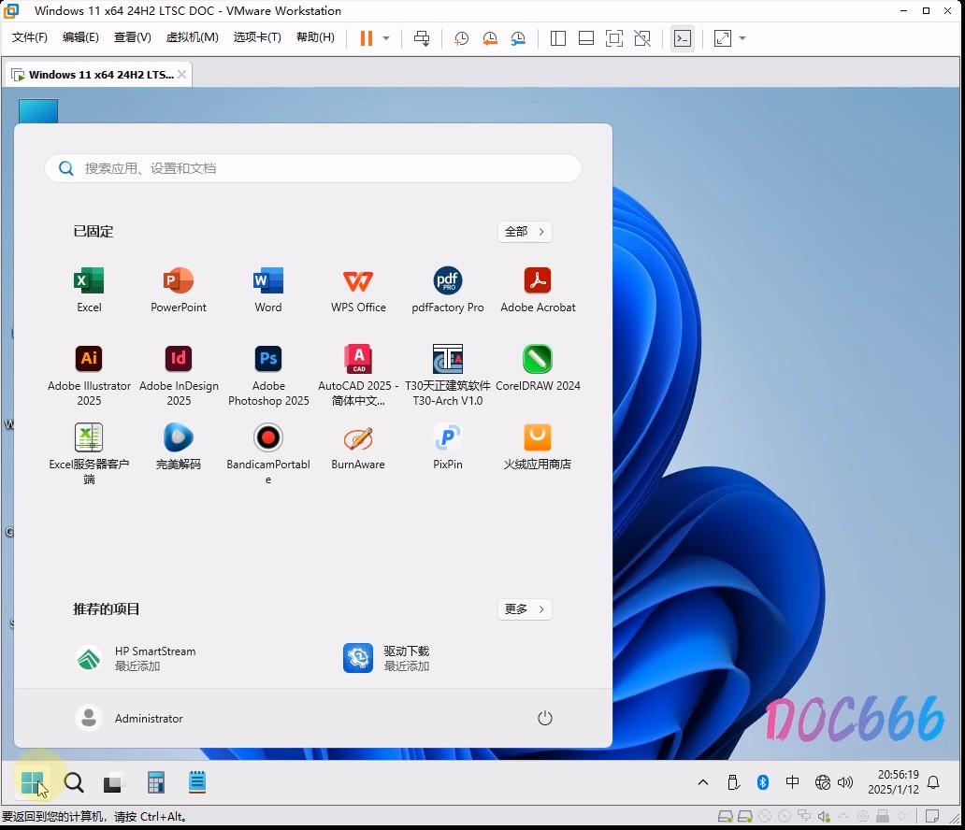965x830 pixels.
Task: Take a VM snapshot
Action: pos(461,38)
